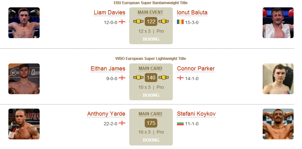Click Bulgarian flag next to Stefani Koykov
Screen dimensions: 302x149
(x=180, y=123)
